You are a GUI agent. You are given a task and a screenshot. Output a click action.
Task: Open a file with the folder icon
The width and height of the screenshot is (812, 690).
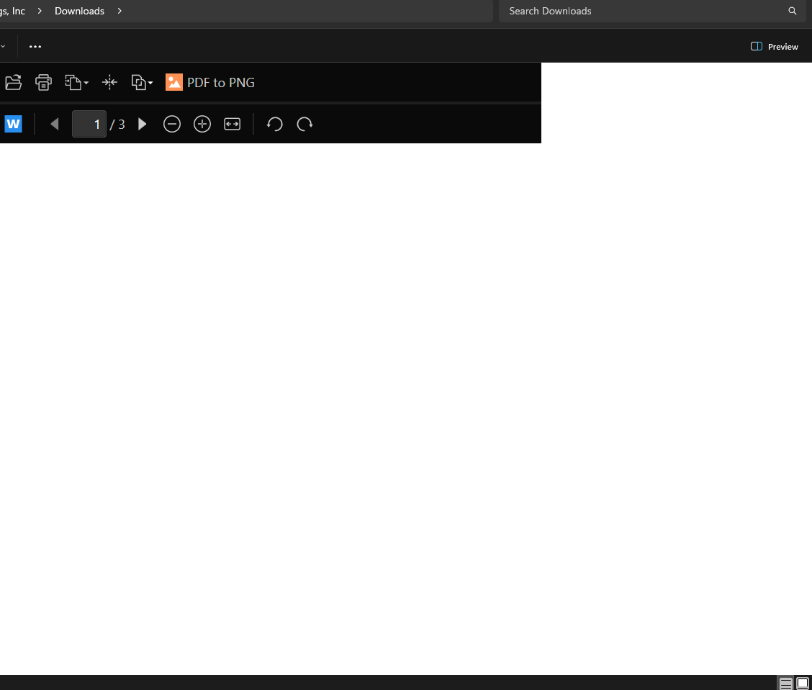13,82
